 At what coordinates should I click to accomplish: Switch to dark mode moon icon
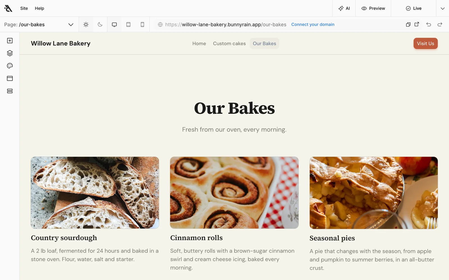click(x=100, y=24)
